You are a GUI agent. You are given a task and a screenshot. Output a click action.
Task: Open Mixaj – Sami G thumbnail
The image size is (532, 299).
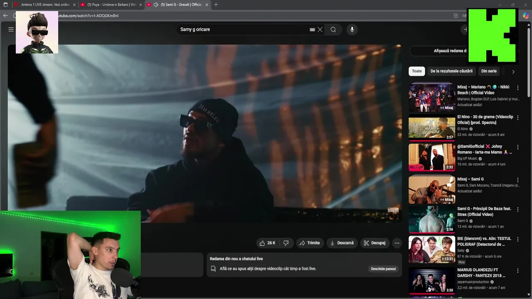pyautogui.click(x=432, y=189)
